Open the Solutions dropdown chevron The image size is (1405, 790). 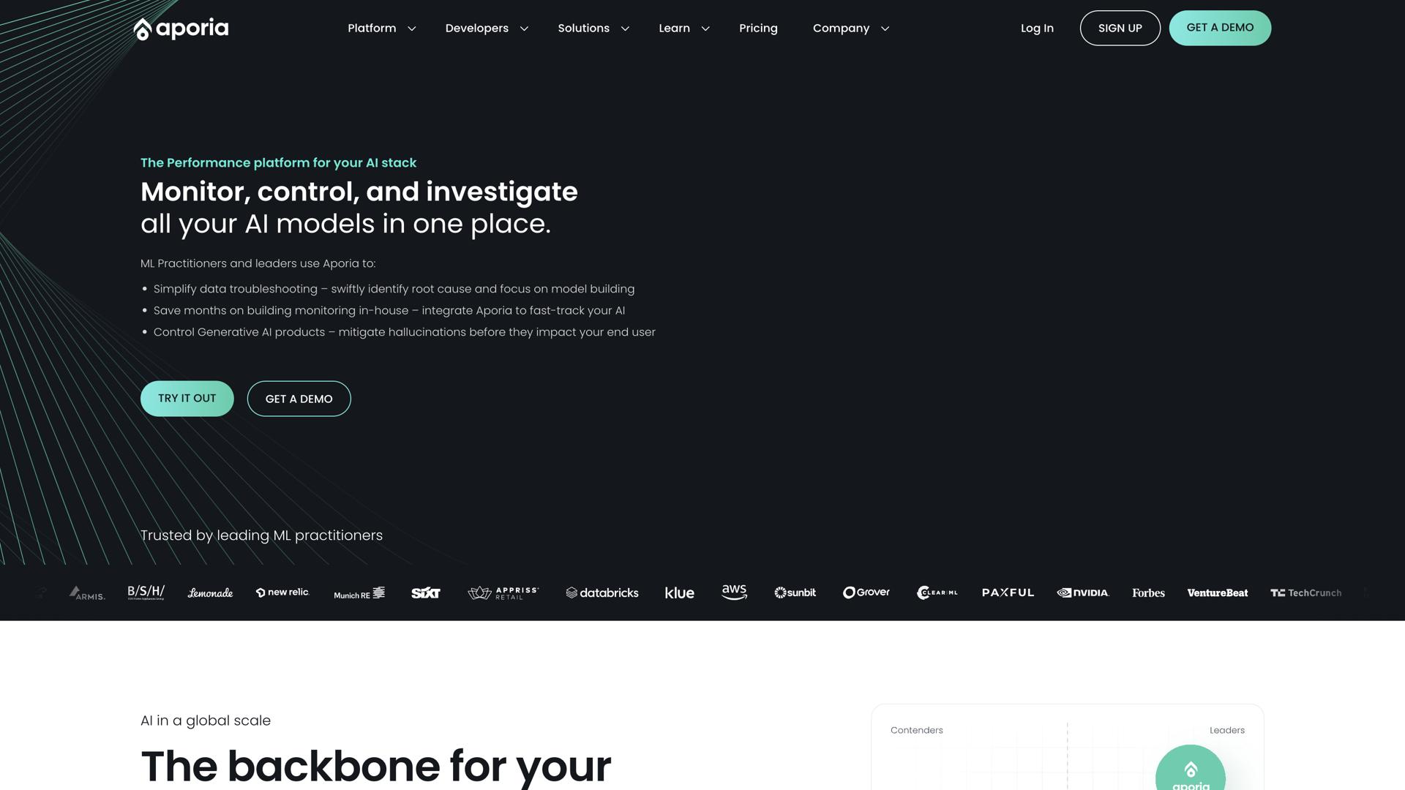pos(625,29)
